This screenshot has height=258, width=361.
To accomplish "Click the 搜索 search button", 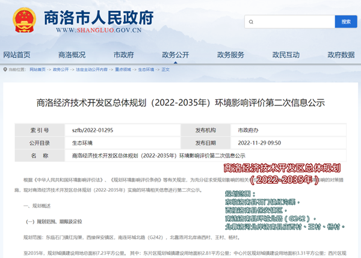I will 345,22.
